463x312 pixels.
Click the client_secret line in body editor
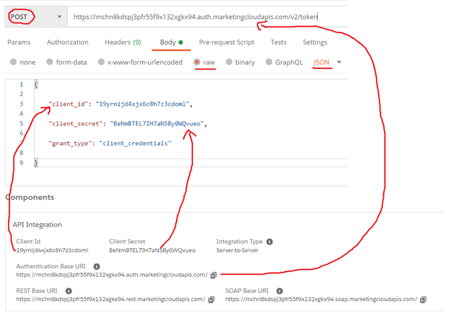coord(128,124)
